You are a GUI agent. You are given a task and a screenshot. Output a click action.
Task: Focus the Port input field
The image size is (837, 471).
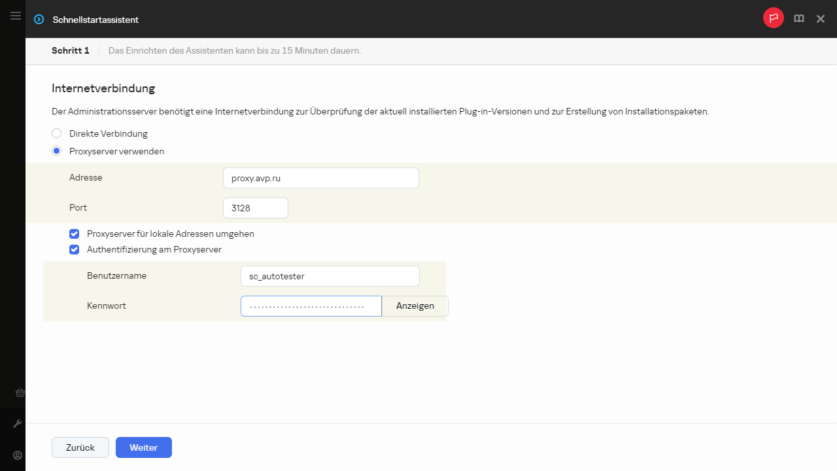pyautogui.click(x=255, y=208)
